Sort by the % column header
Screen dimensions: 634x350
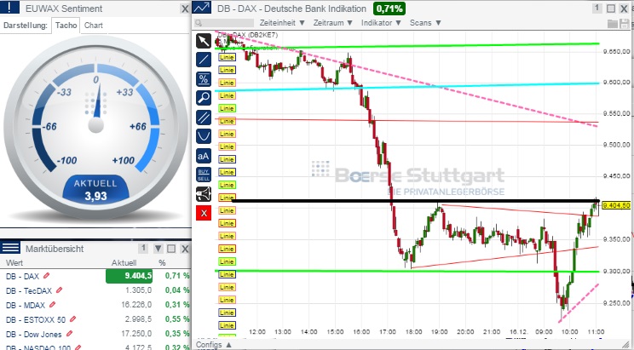(x=162, y=262)
